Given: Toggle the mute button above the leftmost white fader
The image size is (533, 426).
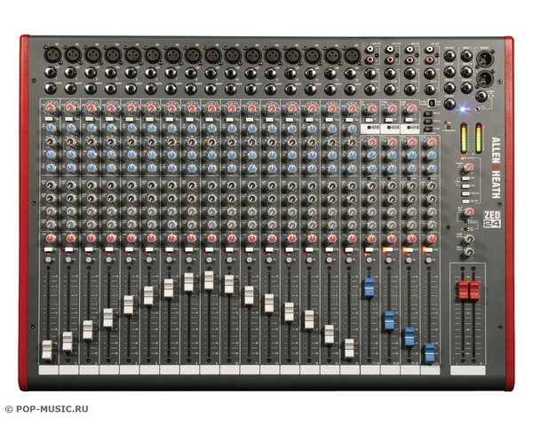Looking at the screenshot, I should (x=48, y=251).
